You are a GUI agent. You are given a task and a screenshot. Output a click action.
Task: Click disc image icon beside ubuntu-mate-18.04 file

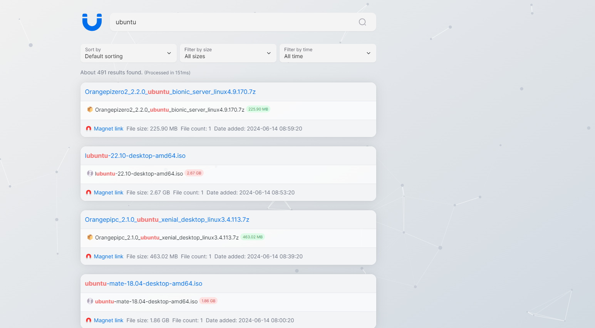tap(90, 301)
